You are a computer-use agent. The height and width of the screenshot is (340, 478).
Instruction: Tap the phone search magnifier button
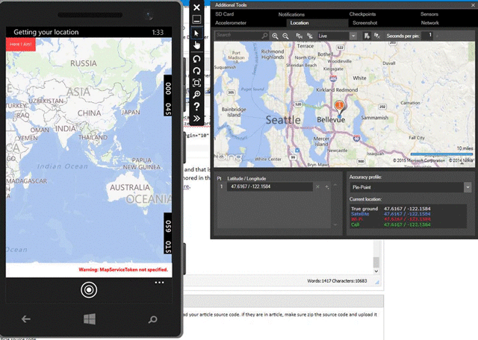[x=152, y=319]
